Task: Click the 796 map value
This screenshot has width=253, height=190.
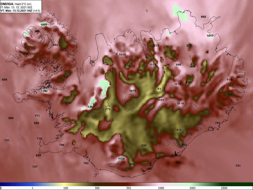Action: click(62, 145)
